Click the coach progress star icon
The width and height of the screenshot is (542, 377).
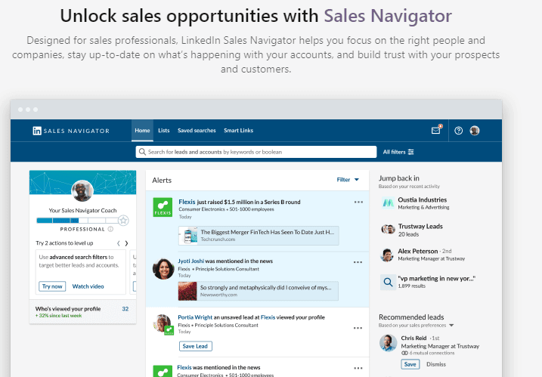pos(123,220)
